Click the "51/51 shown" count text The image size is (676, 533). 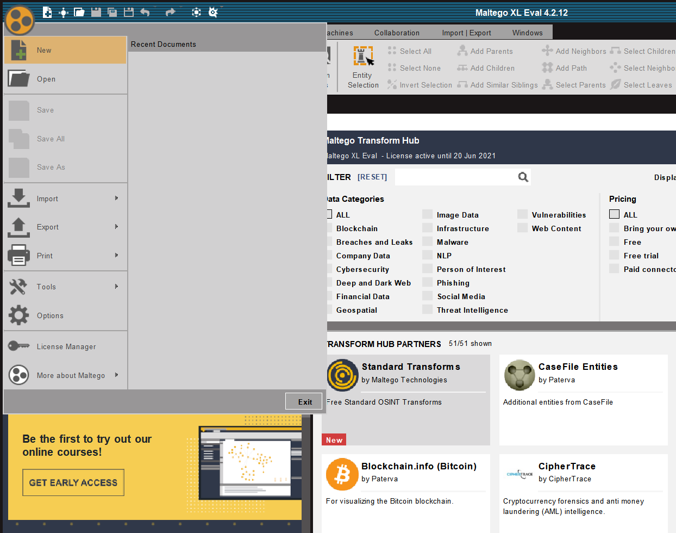[x=470, y=343]
